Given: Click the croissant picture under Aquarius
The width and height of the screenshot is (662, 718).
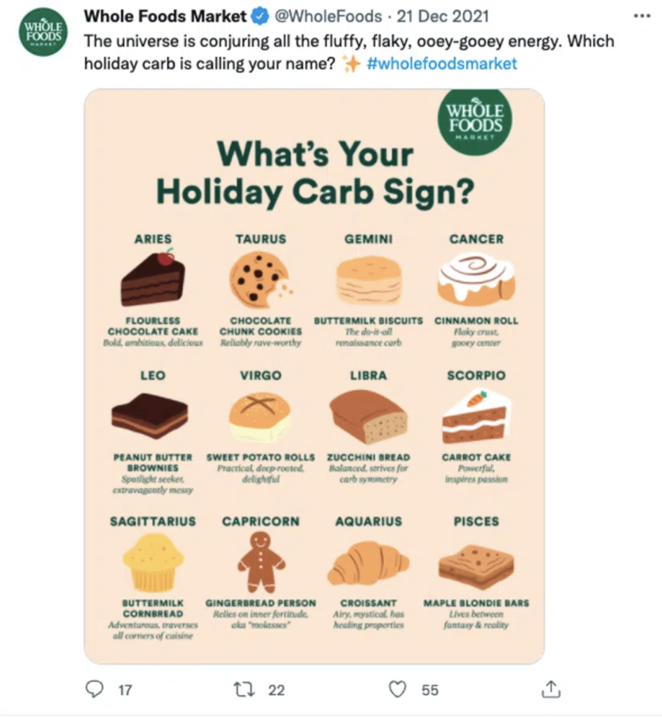Looking at the screenshot, I should [368, 562].
